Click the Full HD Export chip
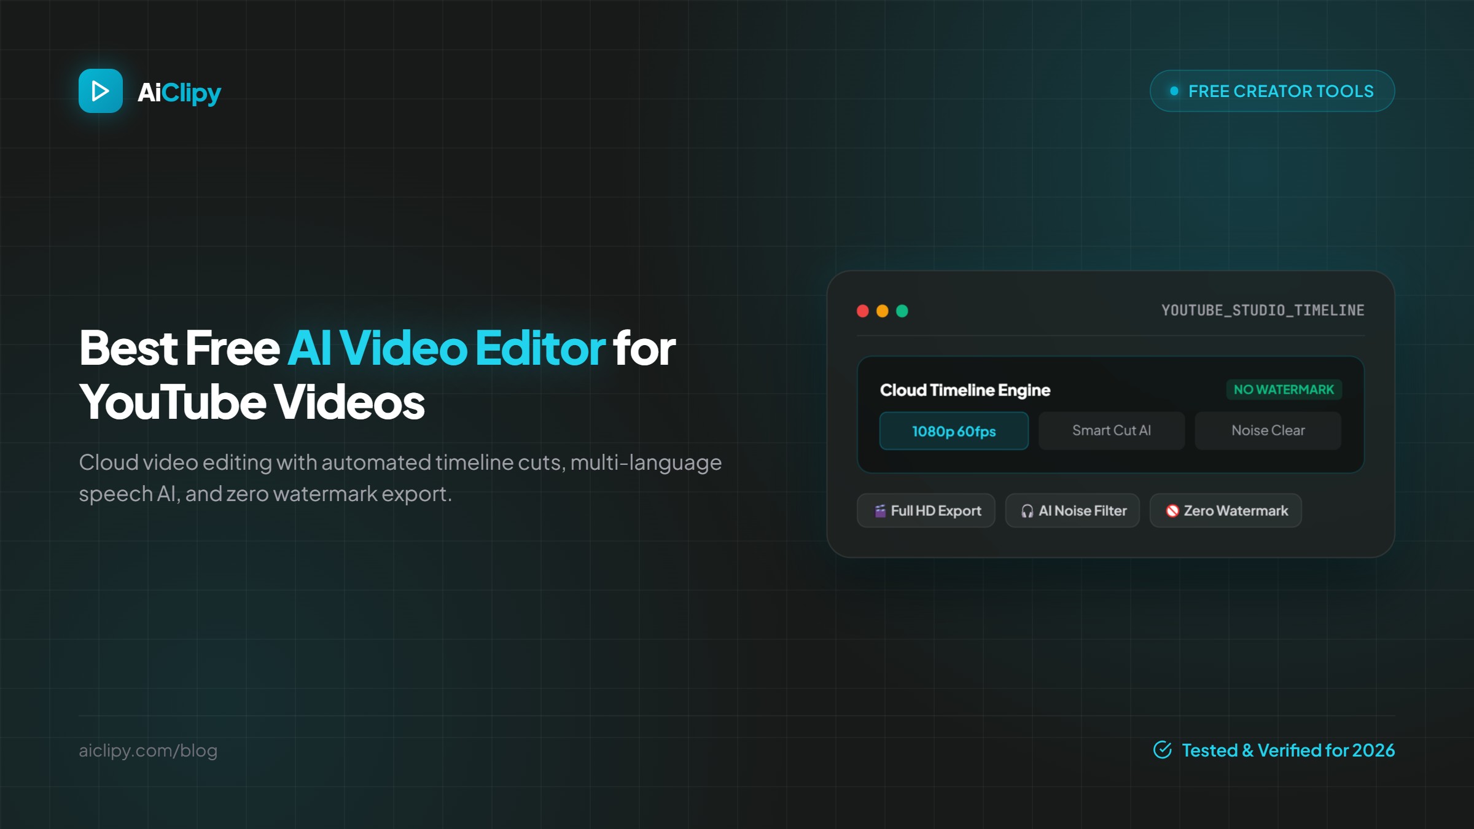 tap(926, 510)
